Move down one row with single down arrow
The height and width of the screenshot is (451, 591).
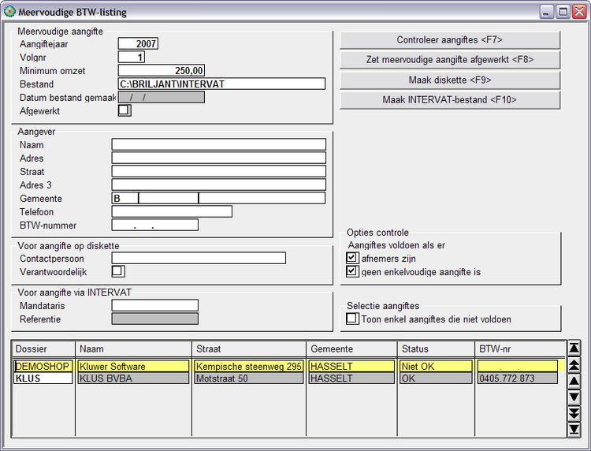pos(574,397)
